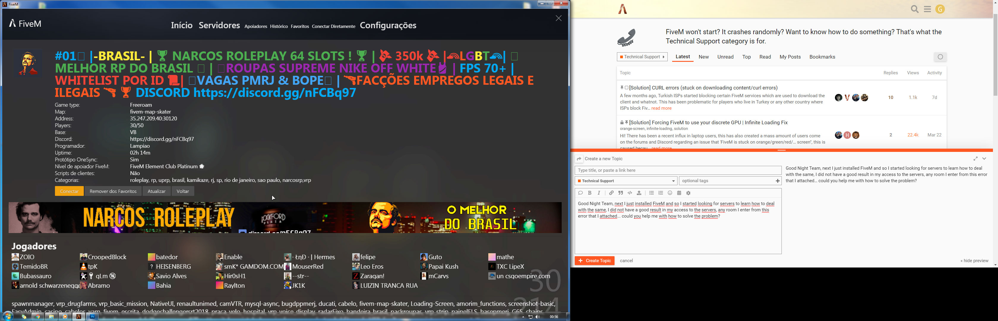Toggle bold formatting in composer
This screenshot has width=998, height=321.
[x=590, y=193]
